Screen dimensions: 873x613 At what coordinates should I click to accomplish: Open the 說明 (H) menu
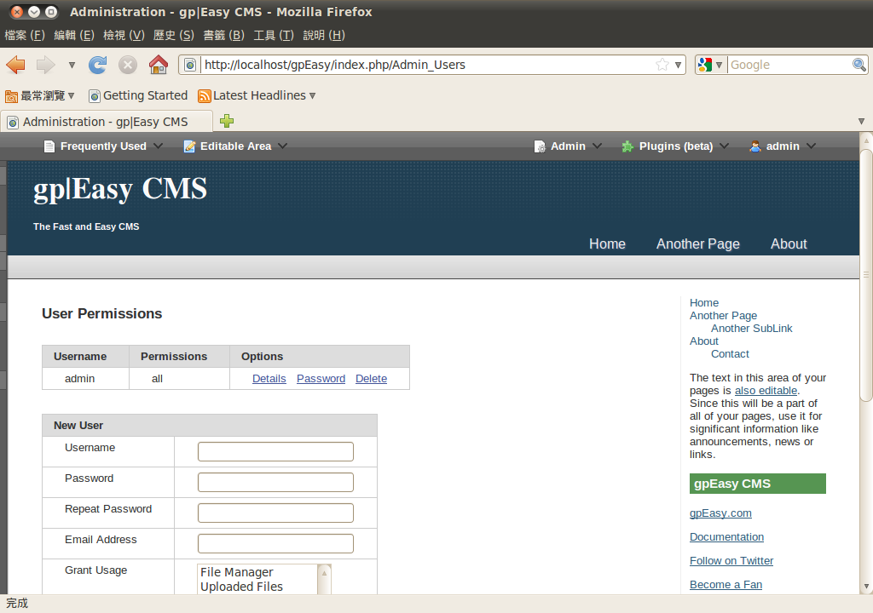[x=324, y=35]
